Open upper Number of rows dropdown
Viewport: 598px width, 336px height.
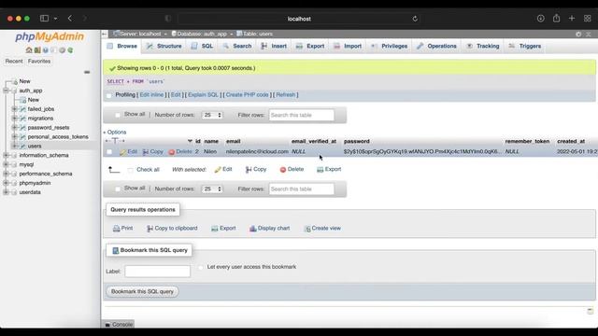pos(212,115)
